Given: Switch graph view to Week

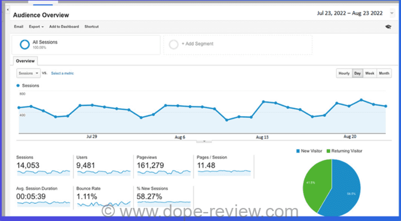Looking at the screenshot, I should (x=370, y=73).
